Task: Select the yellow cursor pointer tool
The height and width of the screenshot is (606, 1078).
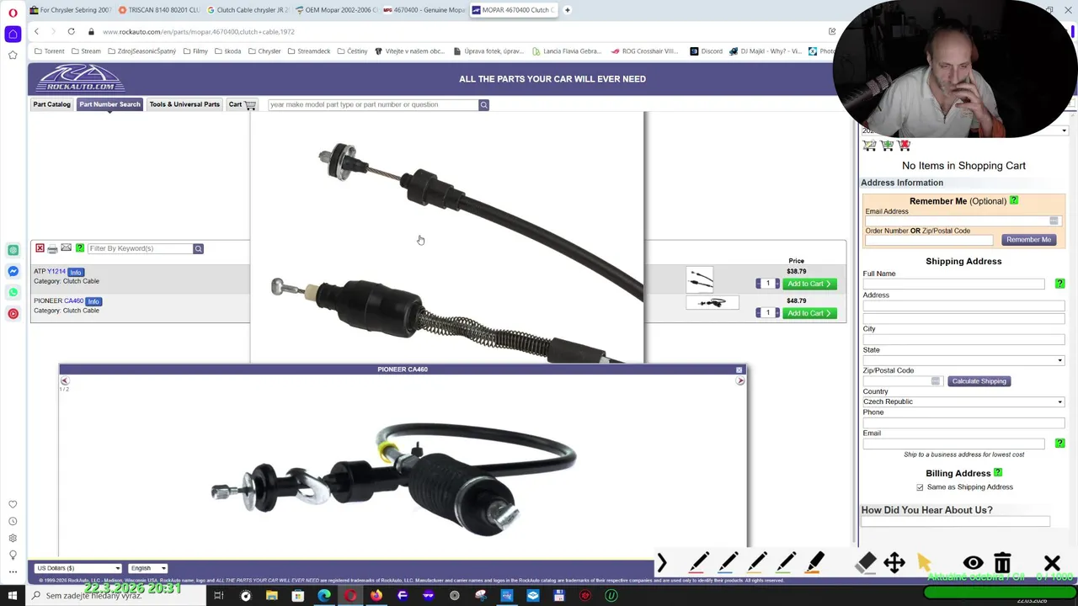Action: click(924, 563)
